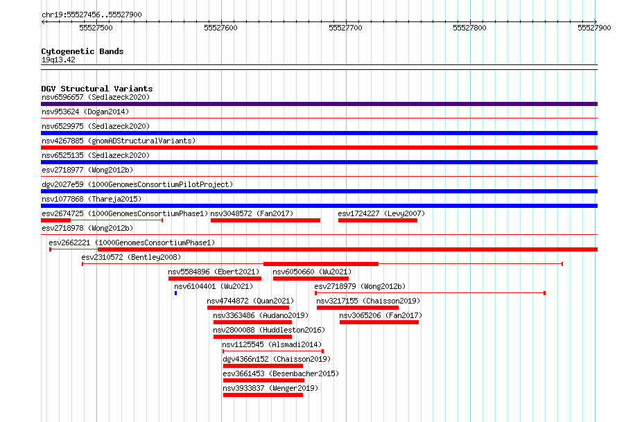The width and height of the screenshot is (617, 422).
Task: Click the 55527600 ruler position label
Action: pyautogui.click(x=220, y=28)
